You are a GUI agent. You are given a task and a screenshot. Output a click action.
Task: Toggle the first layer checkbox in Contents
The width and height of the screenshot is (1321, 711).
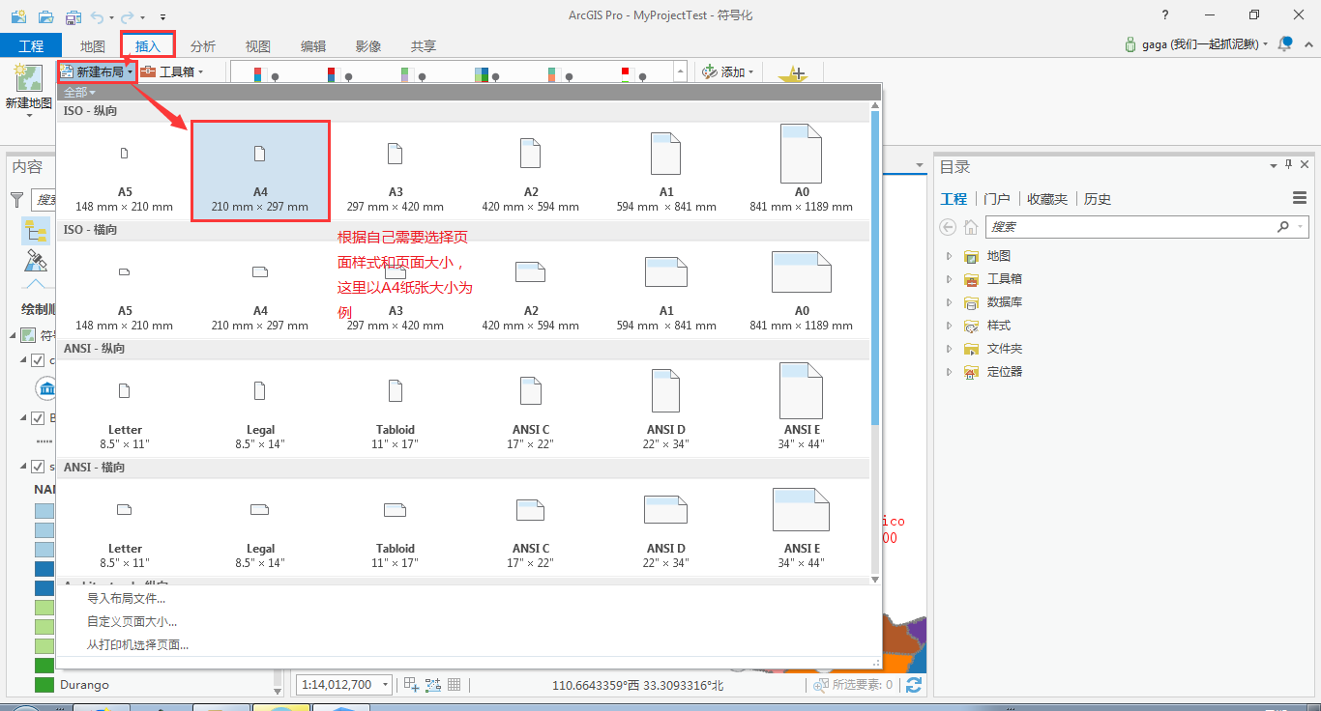[38, 359]
